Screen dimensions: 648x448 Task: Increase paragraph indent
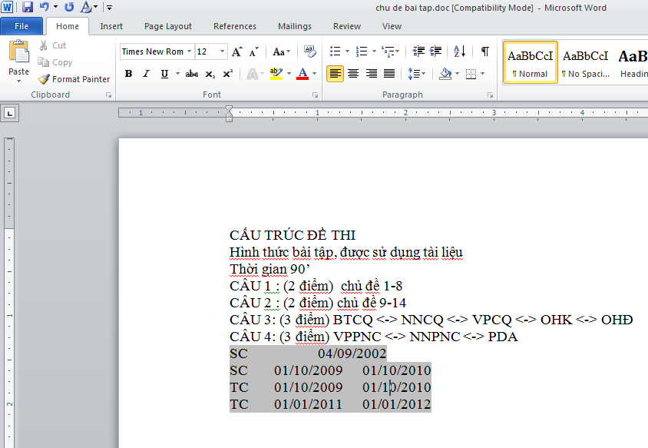point(435,51)
